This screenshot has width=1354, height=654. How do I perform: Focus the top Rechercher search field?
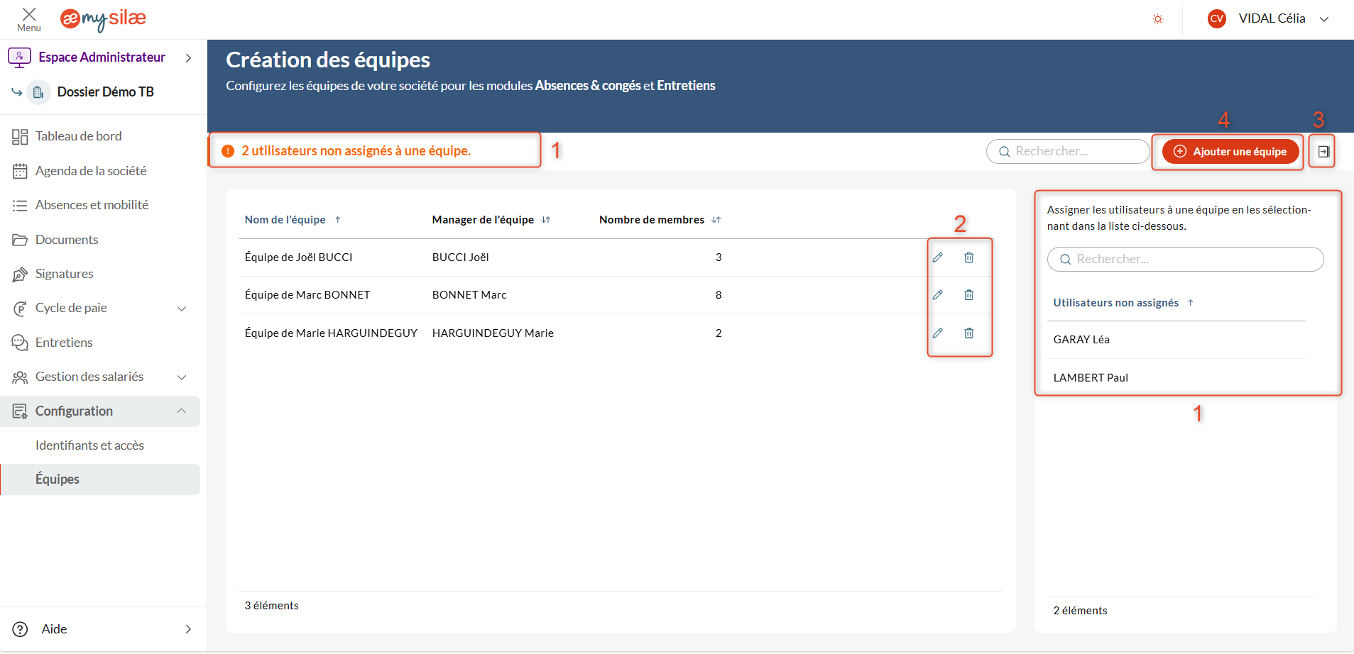(x=1068, y=151)
